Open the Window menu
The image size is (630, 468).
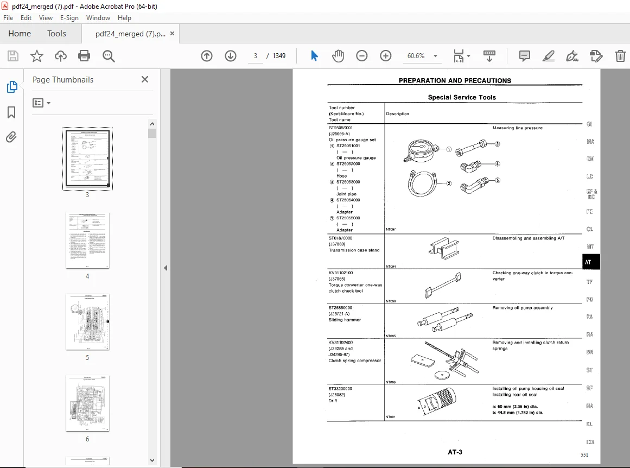coord(98,18)
